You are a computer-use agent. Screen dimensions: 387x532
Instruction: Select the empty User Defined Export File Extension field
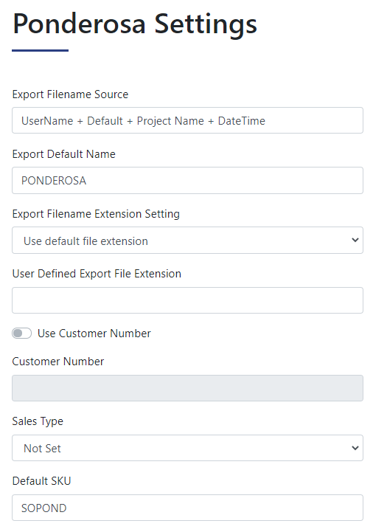[187, 300]
